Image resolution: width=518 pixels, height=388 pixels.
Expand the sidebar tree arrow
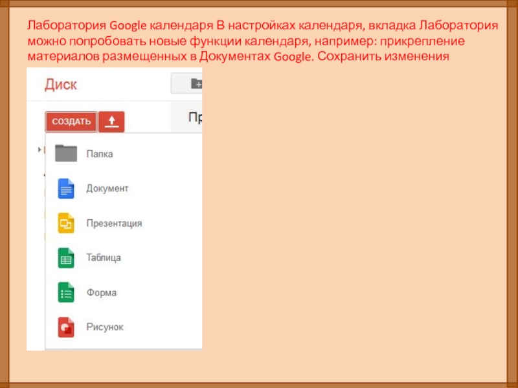[39, 150]
